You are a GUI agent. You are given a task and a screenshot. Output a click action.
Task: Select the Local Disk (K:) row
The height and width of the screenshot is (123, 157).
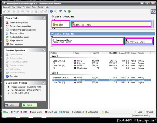point(102,83)
